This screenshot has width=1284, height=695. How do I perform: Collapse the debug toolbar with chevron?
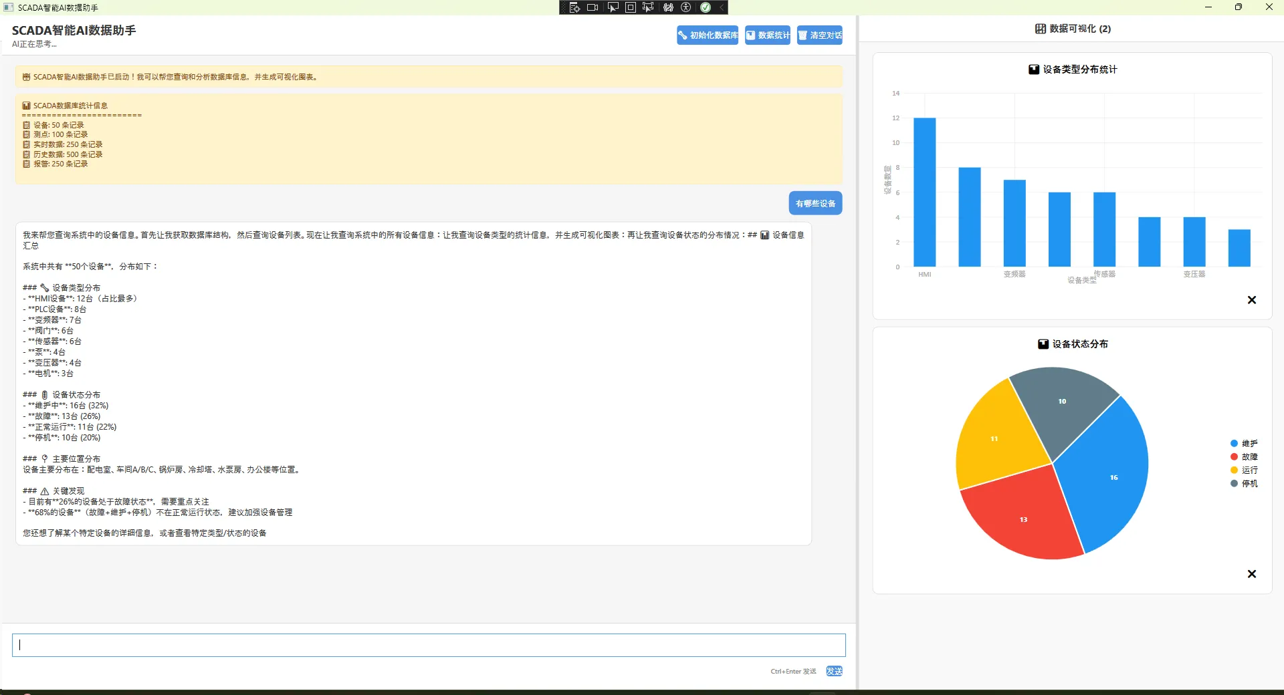pyautogui.click(x=721, y=7)
